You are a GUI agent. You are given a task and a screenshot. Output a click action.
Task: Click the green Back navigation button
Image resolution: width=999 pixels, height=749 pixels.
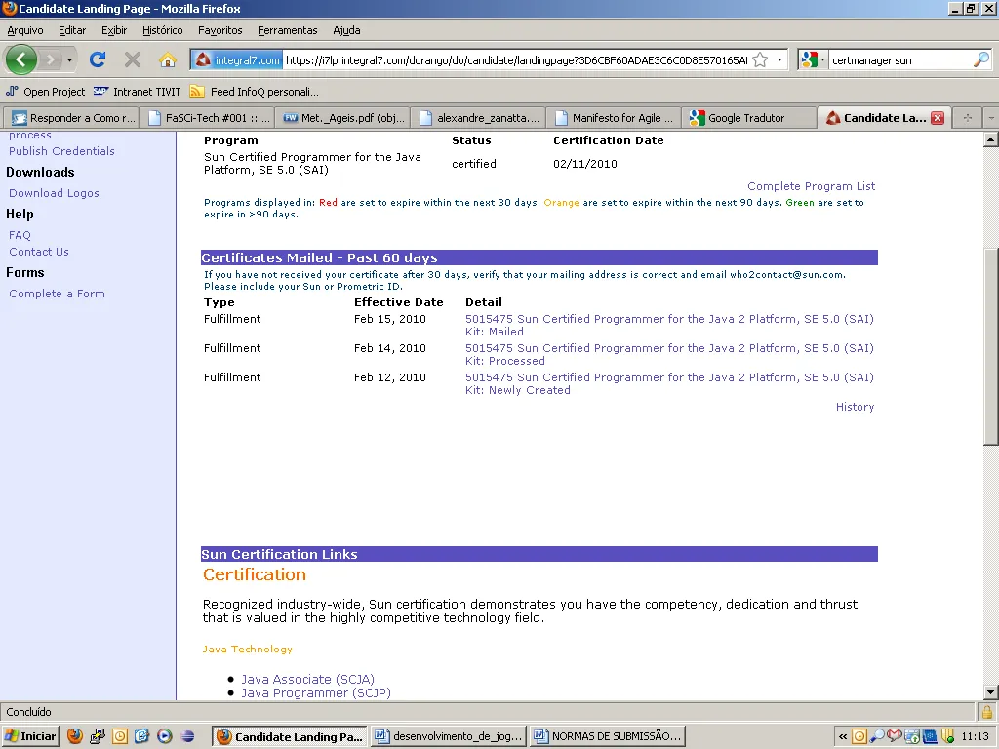tap(21, 59)
